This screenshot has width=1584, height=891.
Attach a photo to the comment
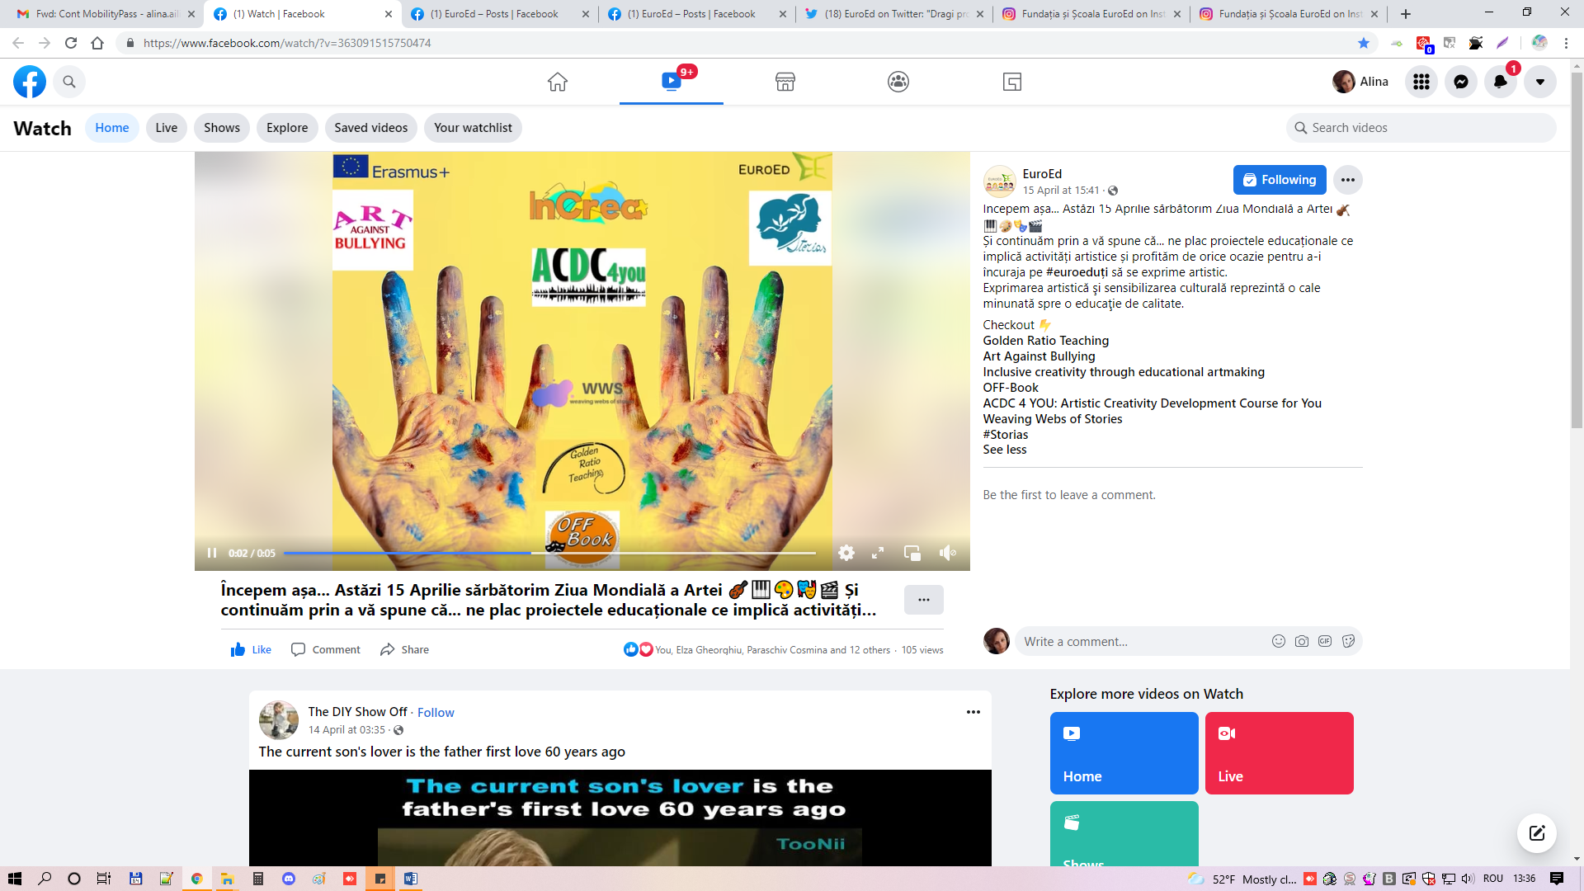1302,641
